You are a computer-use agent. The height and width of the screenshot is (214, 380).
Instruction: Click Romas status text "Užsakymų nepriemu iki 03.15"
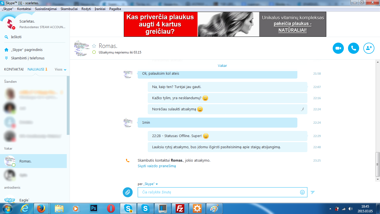120,52
